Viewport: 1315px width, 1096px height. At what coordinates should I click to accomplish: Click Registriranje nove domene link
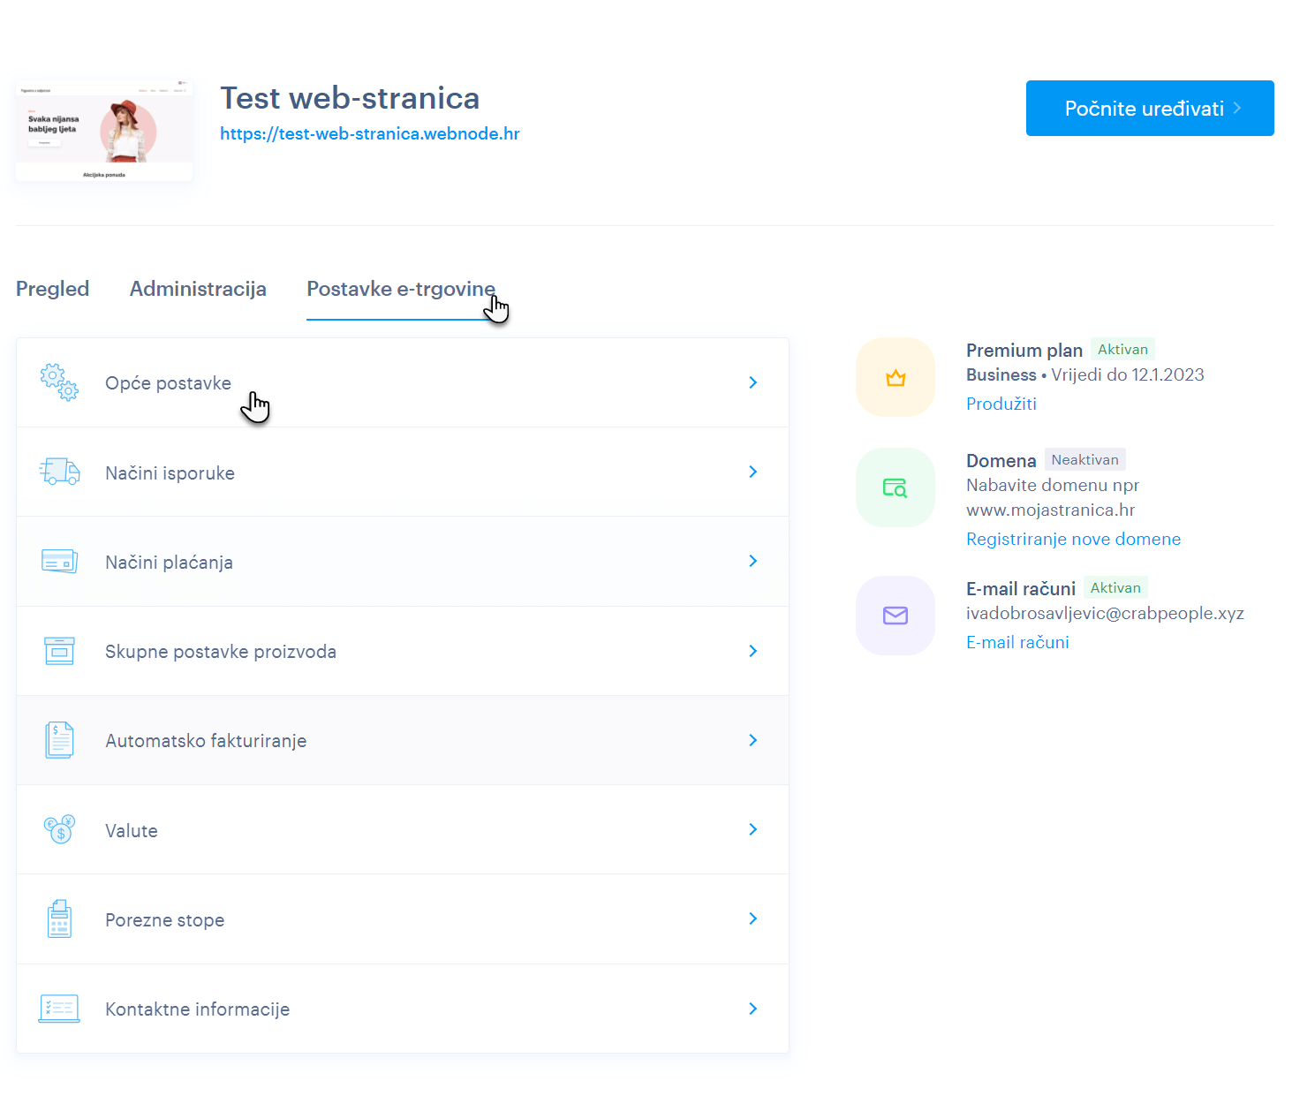[1073, 539]
